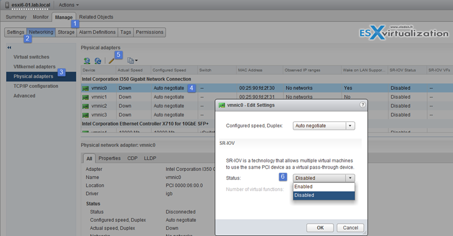This screenshot has width=453, height=236.
Task: Click the vmnic3 network card icon
Action: (86, 115)
